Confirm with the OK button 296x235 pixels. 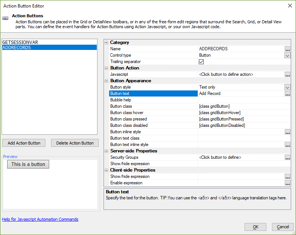tap(255, 227)
